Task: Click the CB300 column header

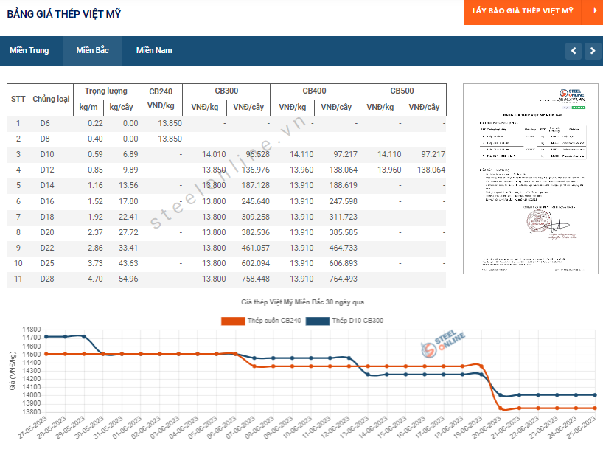Action: pos(226,91)
